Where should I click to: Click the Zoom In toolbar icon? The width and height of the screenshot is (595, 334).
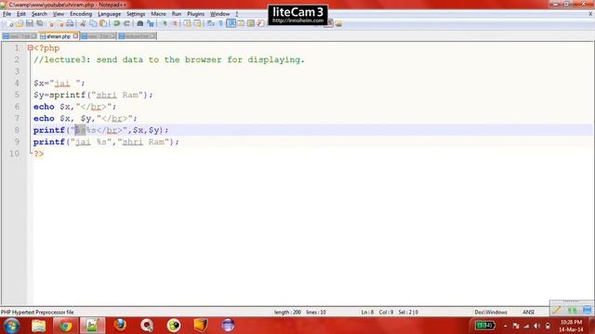coord(165,24)
